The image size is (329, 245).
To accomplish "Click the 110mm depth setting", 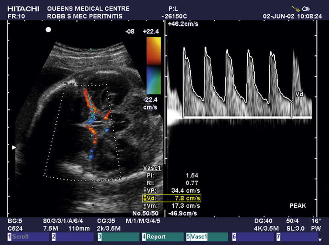I will [x=79, y=228].
